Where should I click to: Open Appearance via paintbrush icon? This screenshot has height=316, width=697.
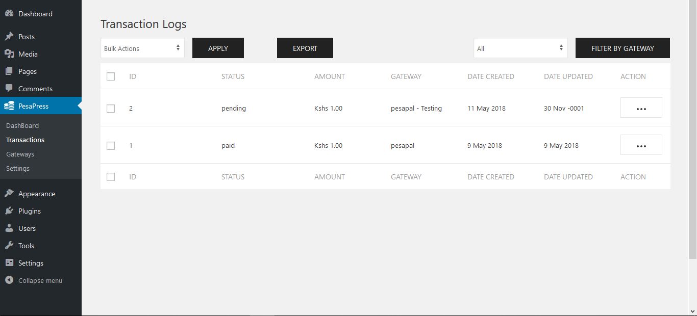9,194
